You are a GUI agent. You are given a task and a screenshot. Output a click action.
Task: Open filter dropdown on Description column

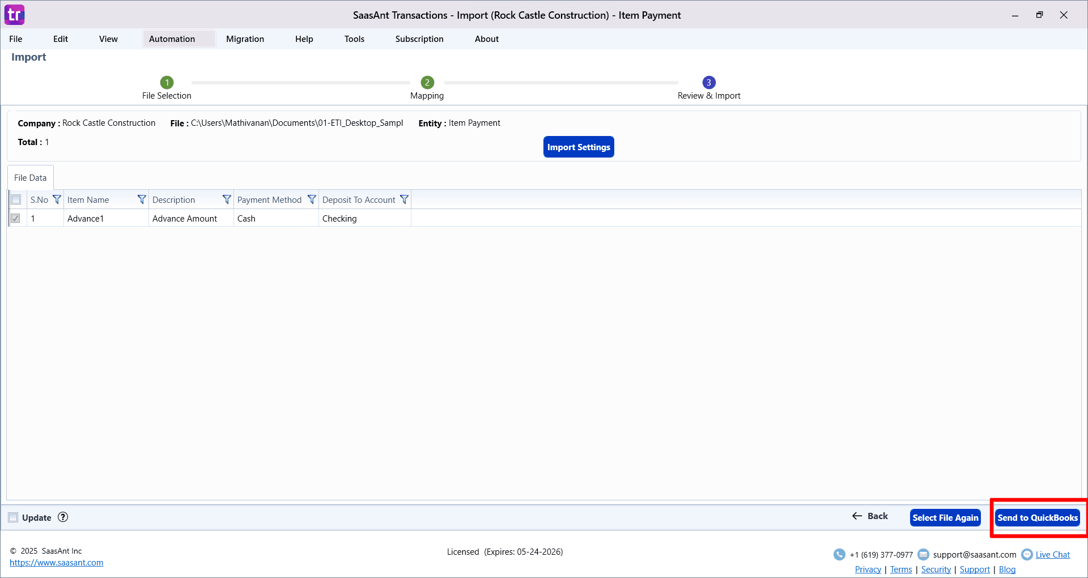coord(227,199)
